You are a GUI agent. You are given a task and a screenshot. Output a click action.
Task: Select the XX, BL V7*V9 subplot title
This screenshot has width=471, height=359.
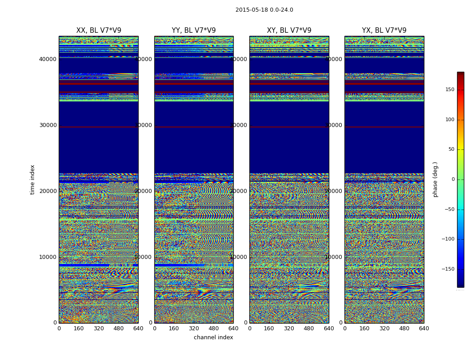pyautogui.click(x=99, y=31)
